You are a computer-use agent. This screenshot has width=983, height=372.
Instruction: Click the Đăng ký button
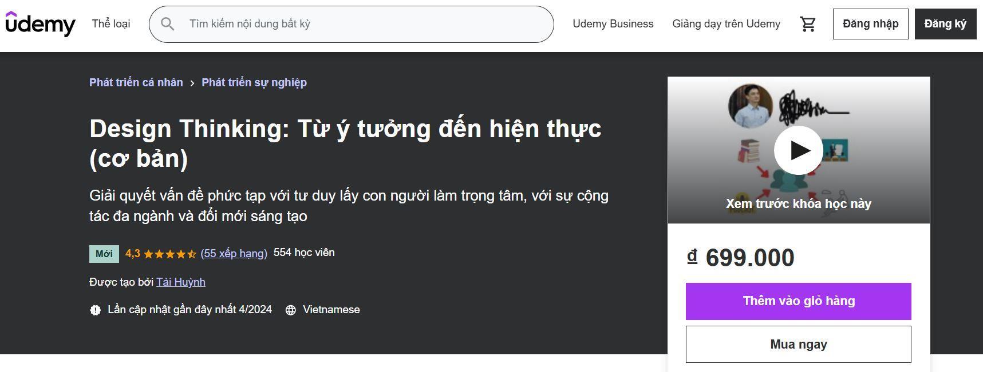[x=945, y=24]
